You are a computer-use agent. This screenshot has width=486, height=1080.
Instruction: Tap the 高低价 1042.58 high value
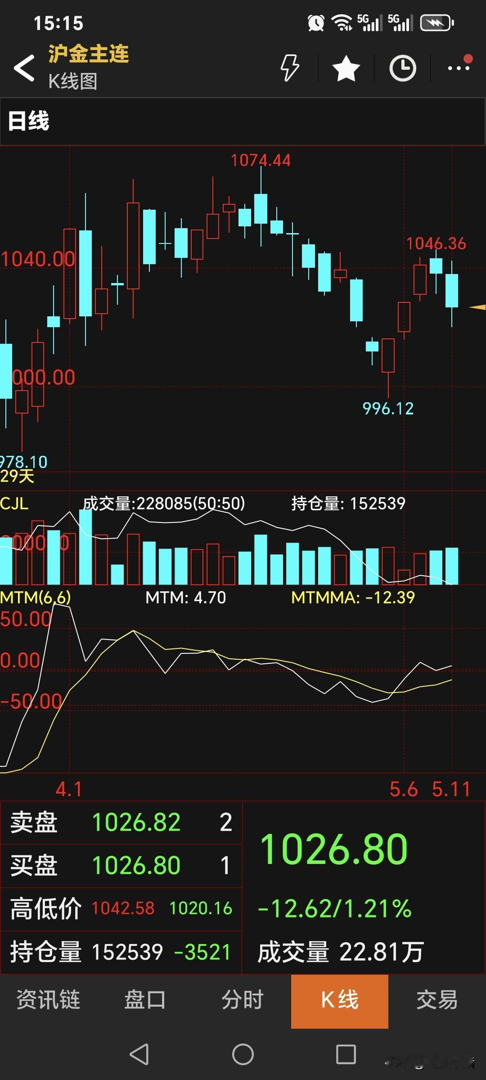tap(123, 908)
